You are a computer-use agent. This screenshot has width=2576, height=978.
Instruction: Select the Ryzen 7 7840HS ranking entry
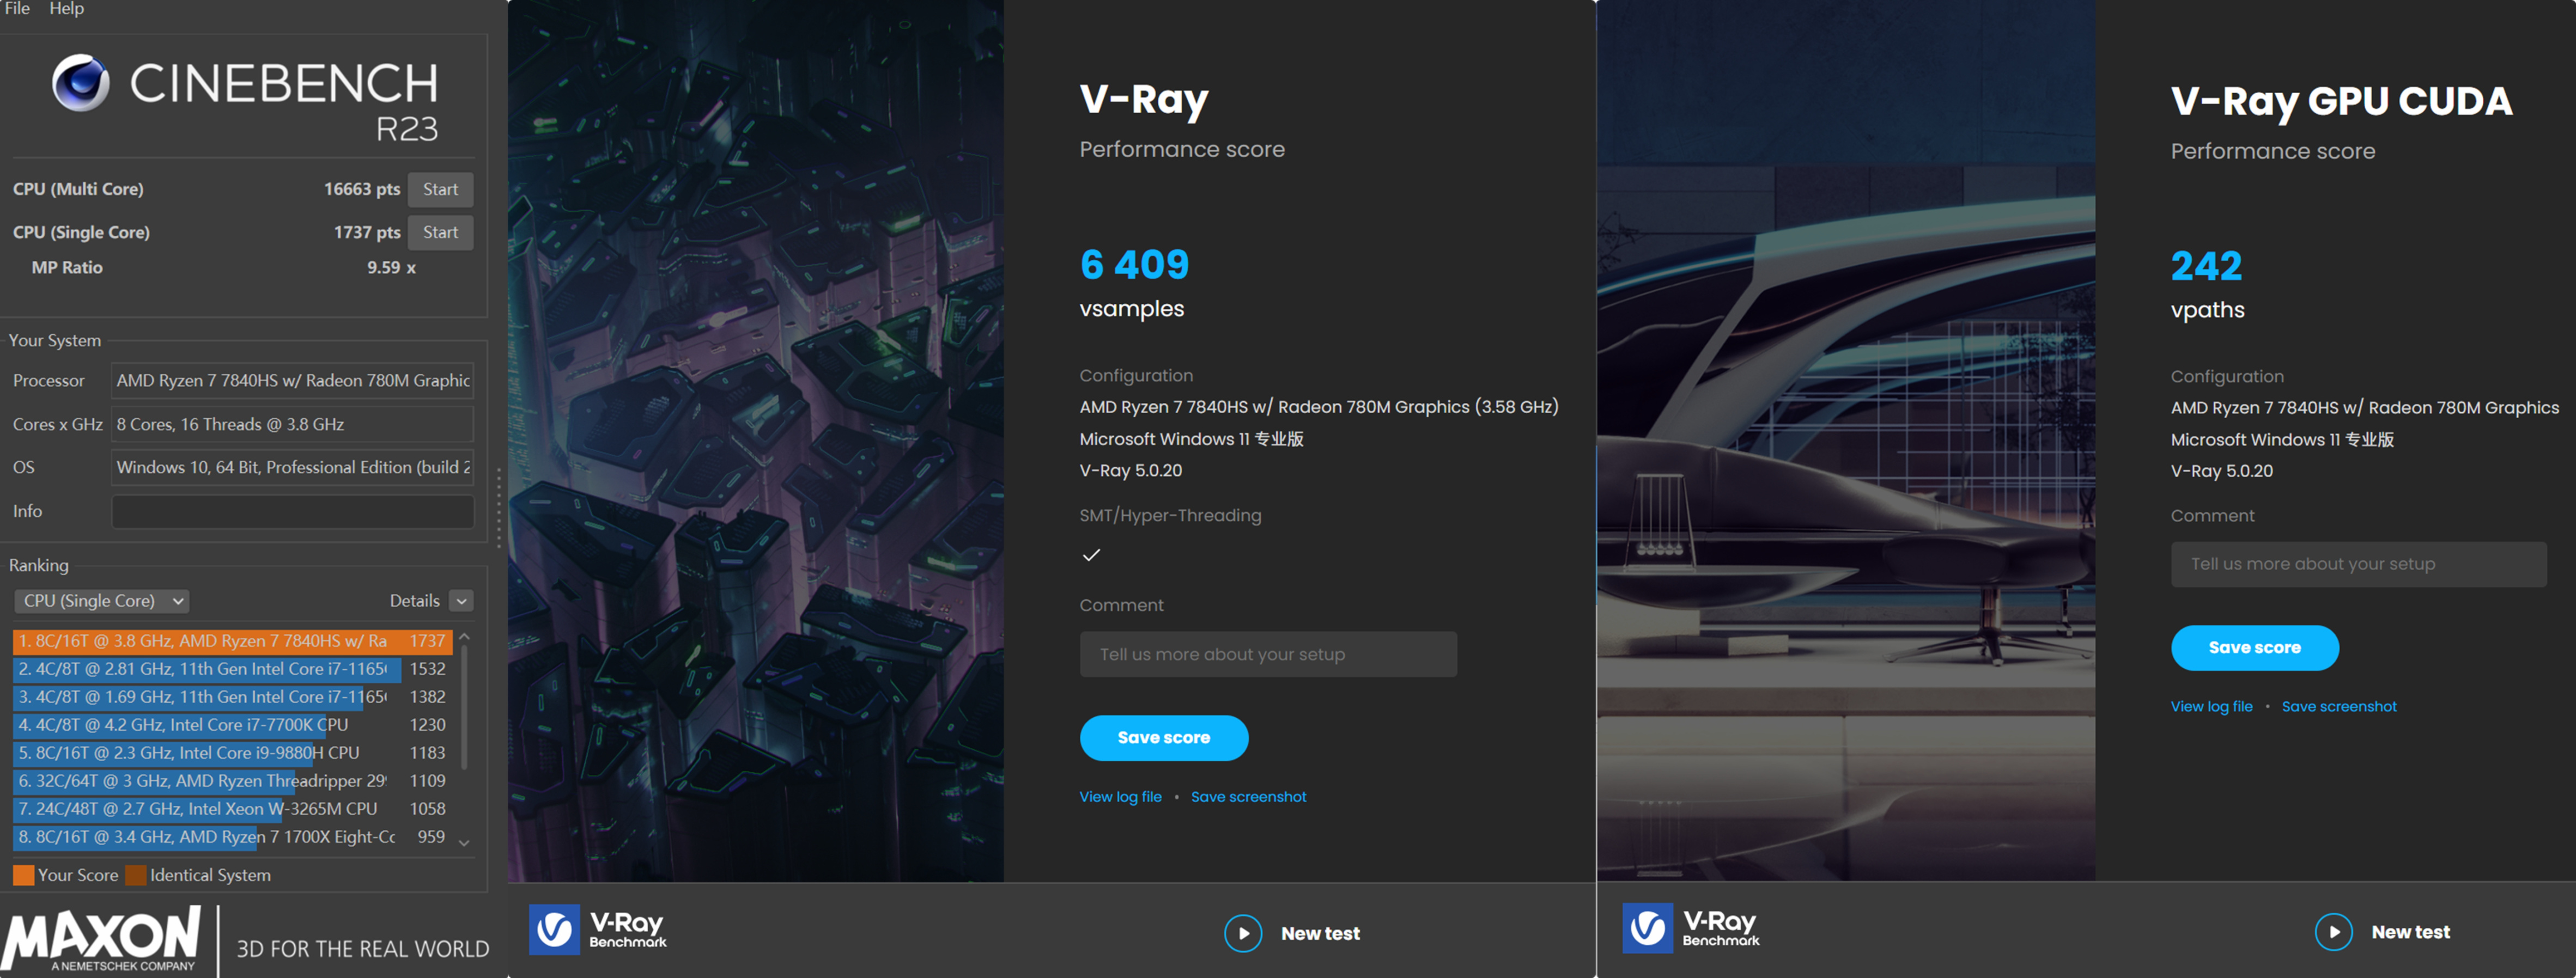pos(232,640)
